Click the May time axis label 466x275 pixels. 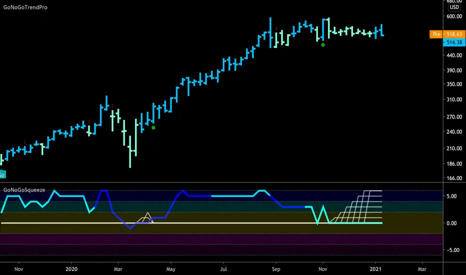click(x=170, y=269)
